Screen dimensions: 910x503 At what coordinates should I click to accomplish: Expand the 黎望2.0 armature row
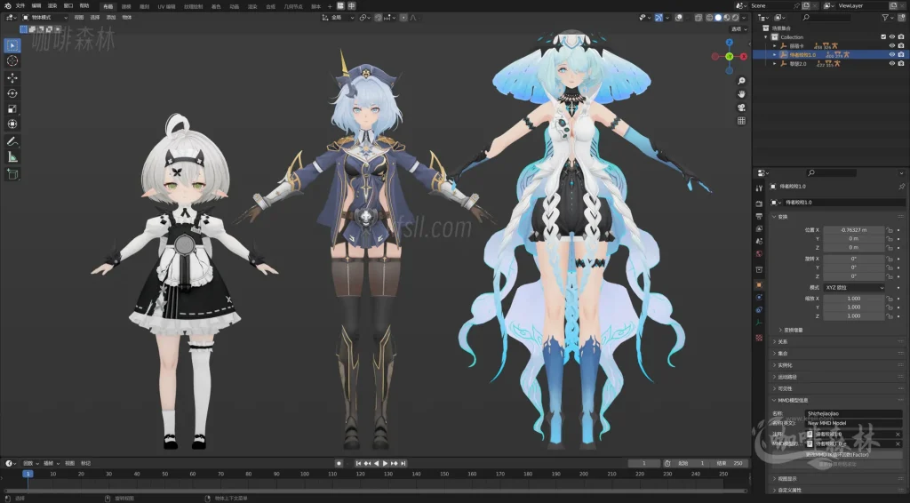point(775,63)
